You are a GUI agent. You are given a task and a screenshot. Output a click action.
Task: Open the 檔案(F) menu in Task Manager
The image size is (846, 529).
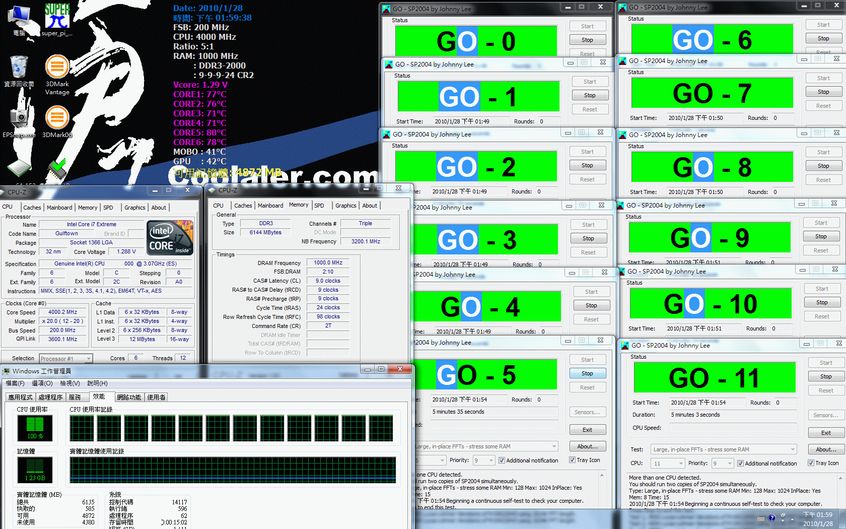(x=15, y=383)
